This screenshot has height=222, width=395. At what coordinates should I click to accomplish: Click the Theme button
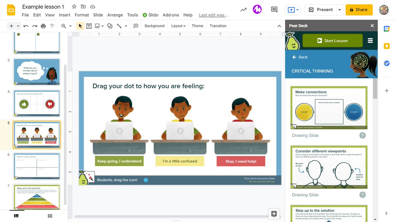point(197,26)
